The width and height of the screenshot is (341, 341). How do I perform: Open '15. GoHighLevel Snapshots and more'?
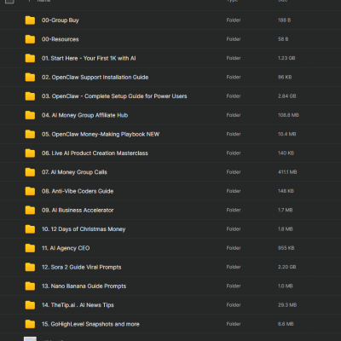(90, 324)
